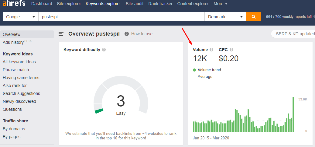The image size is (315, 147).
Task: Click the orange search button
Action: point(254,17)
